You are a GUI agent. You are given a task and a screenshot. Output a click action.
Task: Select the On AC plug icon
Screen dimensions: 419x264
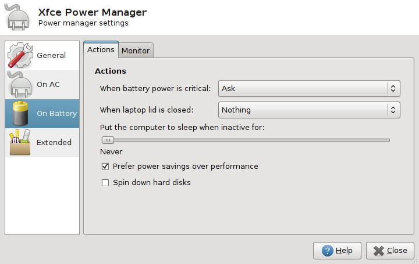(20, 85)
